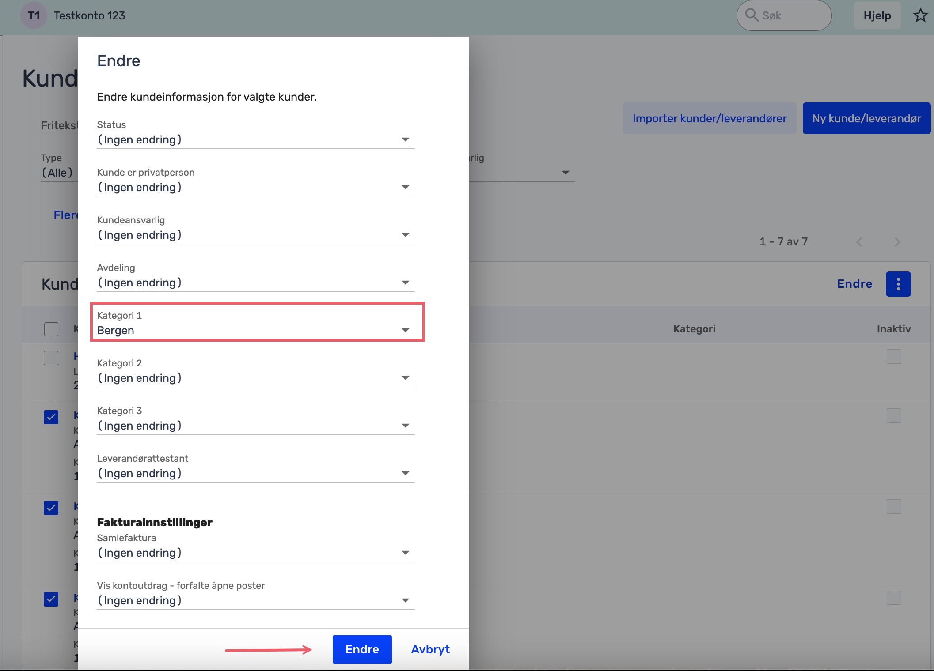
Task: Confirm with the blue Endre button
Action: 362,649
